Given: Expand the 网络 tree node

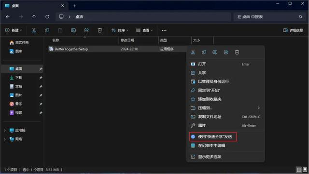Looking at the screenshot, I should (x=5, y=139).
